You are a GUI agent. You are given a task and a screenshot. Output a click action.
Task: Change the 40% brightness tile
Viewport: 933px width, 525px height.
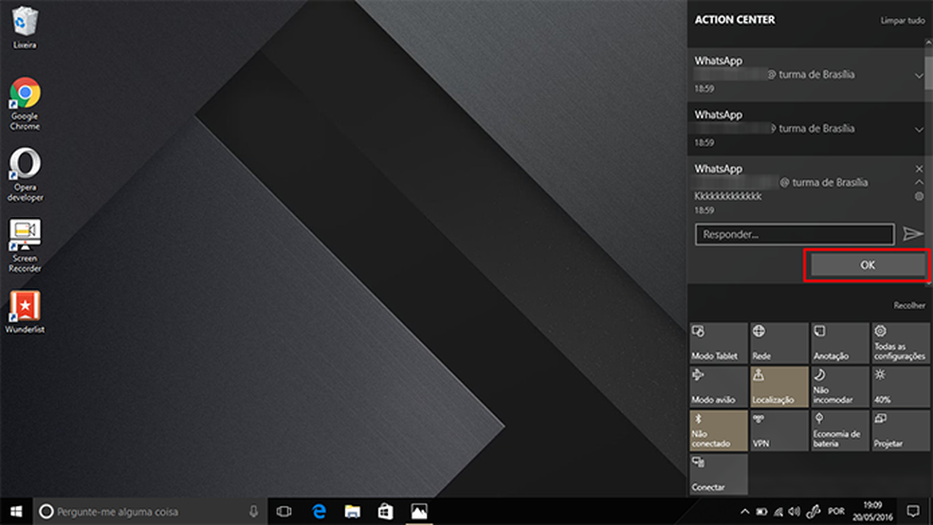pos(900,387)
